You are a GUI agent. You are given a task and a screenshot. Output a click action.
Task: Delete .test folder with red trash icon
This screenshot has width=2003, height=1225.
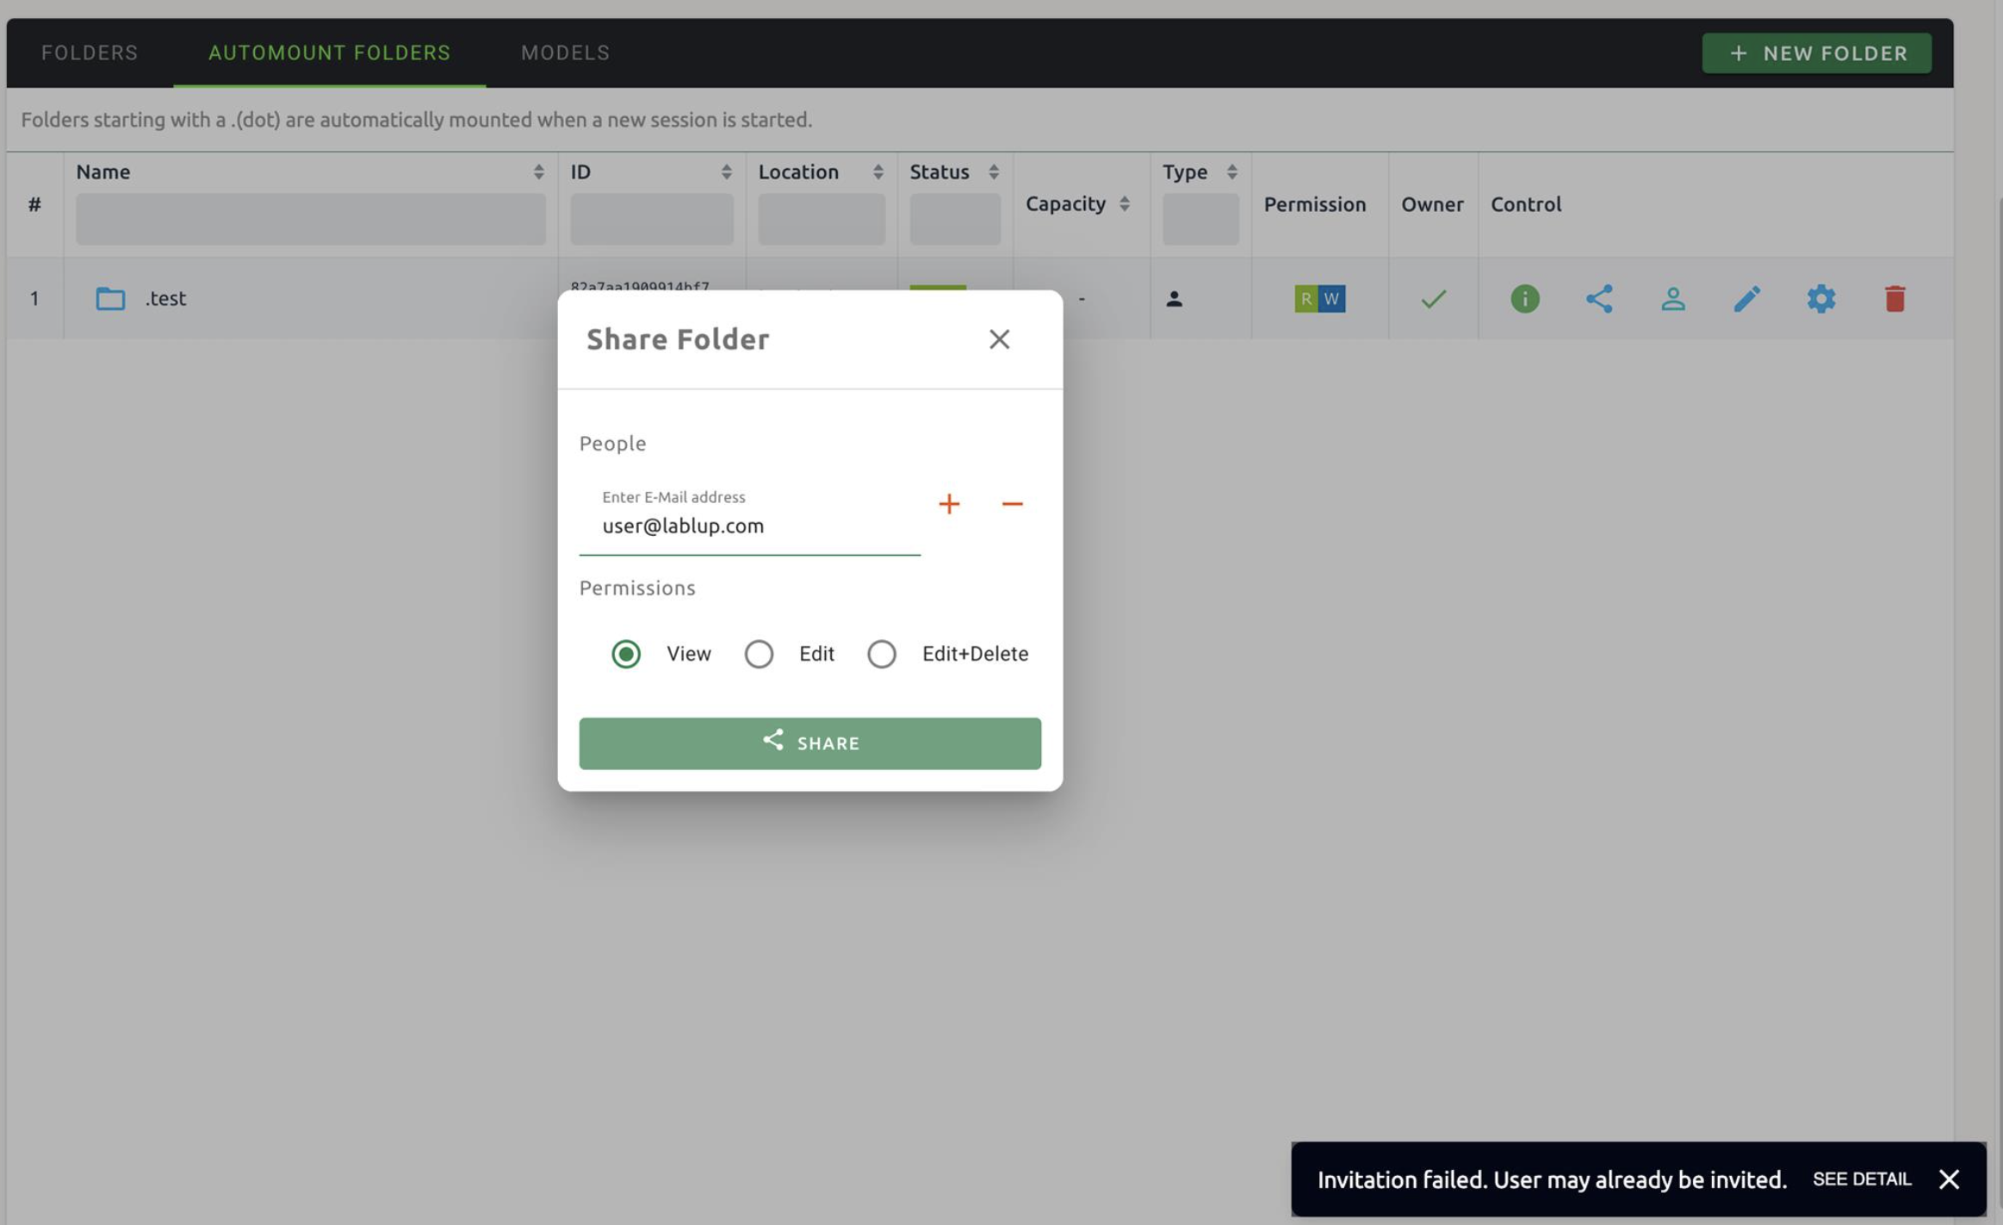[x=1894, y=299]
